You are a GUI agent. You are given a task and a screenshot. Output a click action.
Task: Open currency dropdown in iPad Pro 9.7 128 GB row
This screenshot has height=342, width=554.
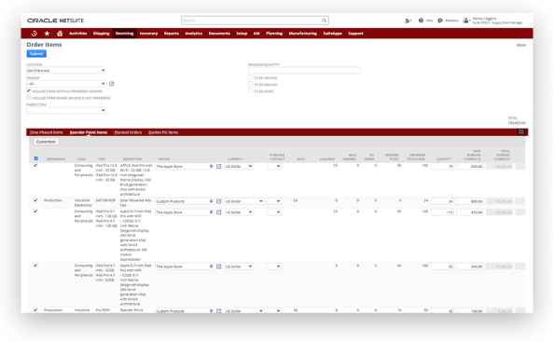click(x=239, y=212)
